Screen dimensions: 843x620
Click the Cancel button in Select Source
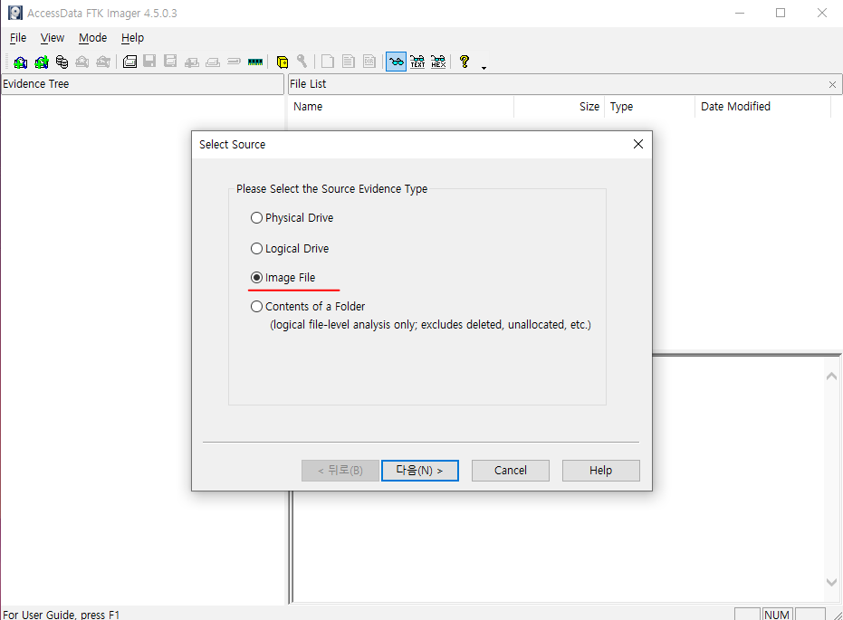click(x=510, y=470)
